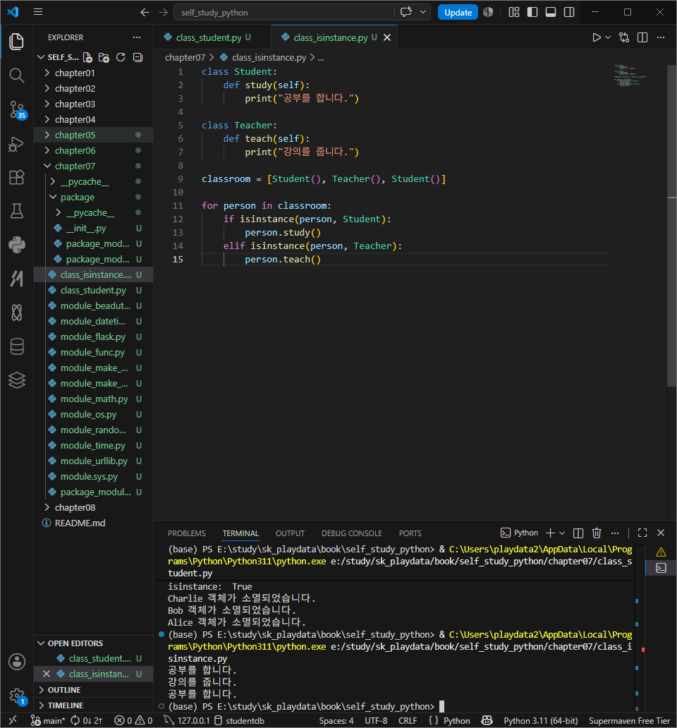
Task: Switch to the PORTS panel tab
Action: coord(410,533)
